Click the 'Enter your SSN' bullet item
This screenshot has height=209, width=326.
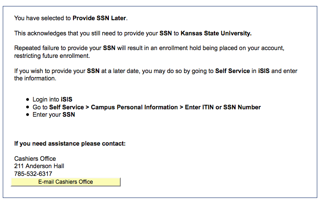[54, 114]
